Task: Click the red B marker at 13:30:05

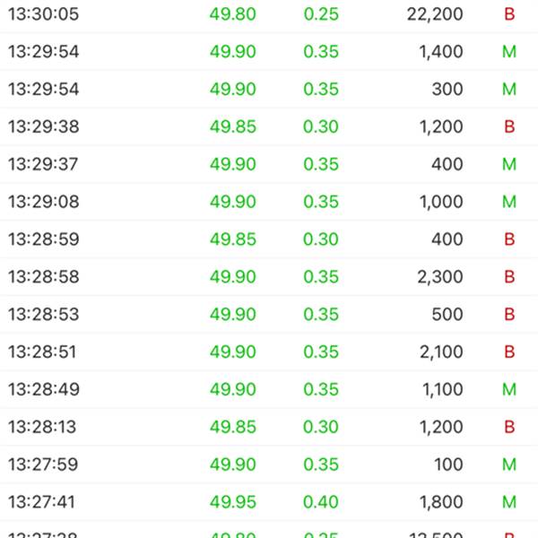Action: click(x=509, y=14)
